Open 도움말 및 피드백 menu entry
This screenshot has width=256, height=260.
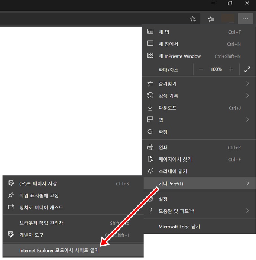click(199, 211)
